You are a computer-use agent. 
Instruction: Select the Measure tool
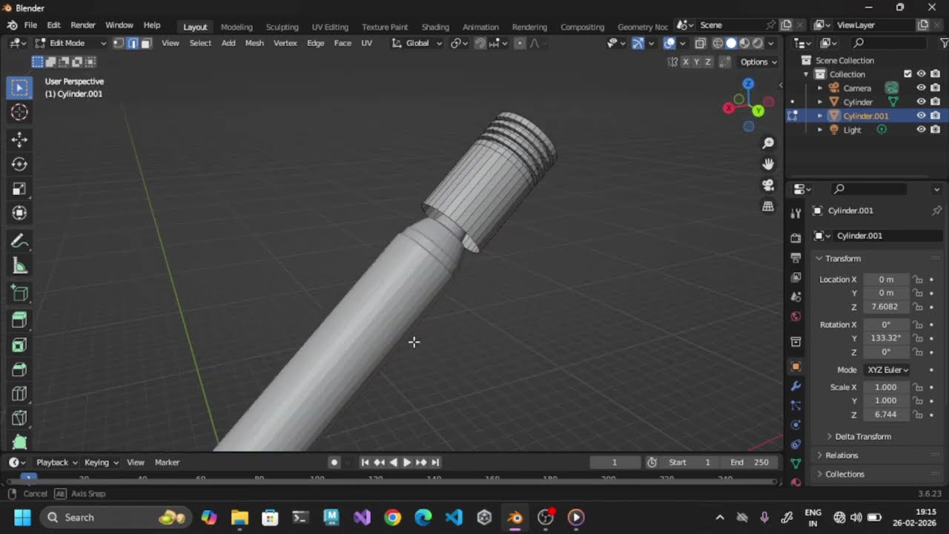tap(19, 266)
